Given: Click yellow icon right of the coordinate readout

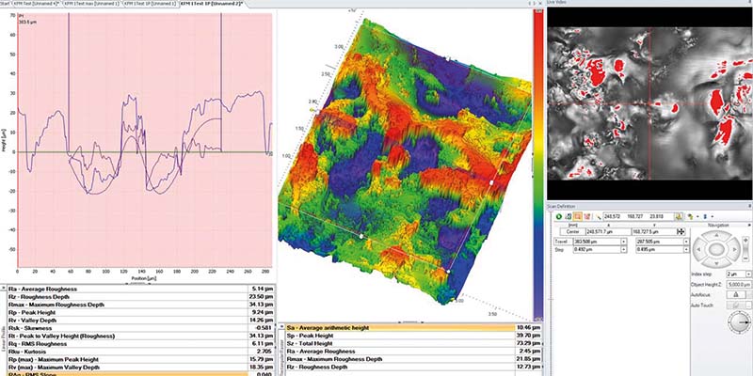Looking at the screenshot, I should pos(679,216).
